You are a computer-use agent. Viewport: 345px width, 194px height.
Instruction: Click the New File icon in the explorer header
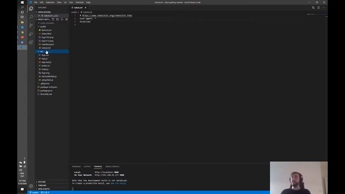(x=53, y=19)
